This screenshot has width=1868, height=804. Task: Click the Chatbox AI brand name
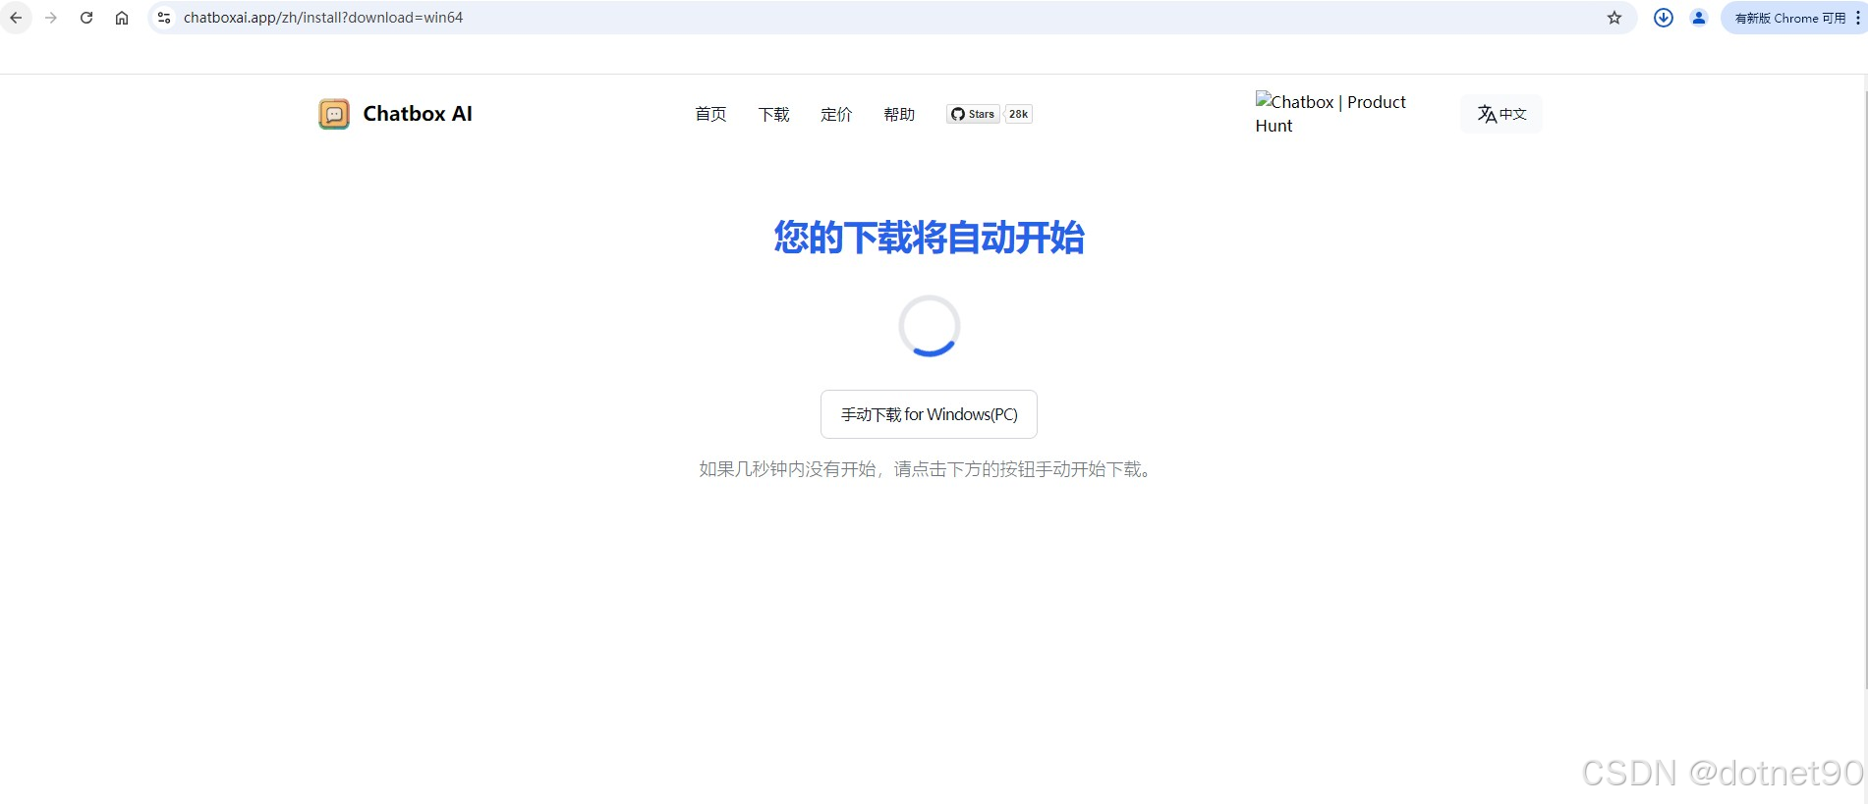pyautogui.click(x=418, y=114)
